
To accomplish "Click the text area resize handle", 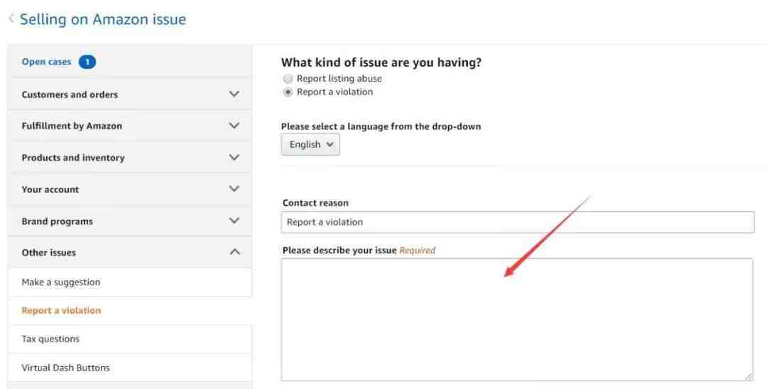I will click(x=749, y=376).
